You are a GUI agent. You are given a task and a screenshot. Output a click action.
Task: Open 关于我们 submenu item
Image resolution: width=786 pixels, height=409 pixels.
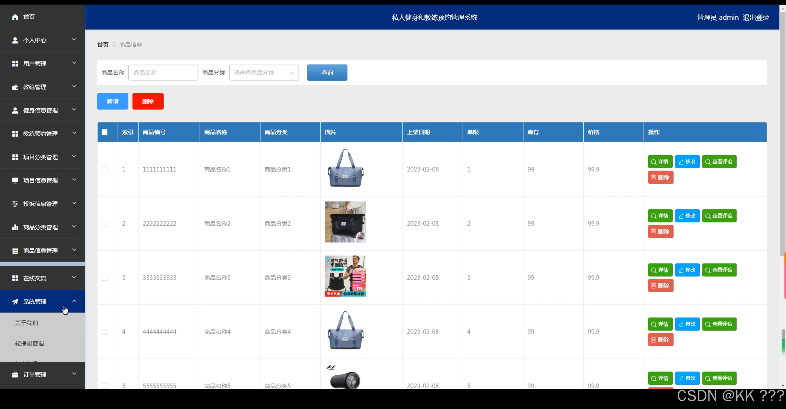pos(27,323)
